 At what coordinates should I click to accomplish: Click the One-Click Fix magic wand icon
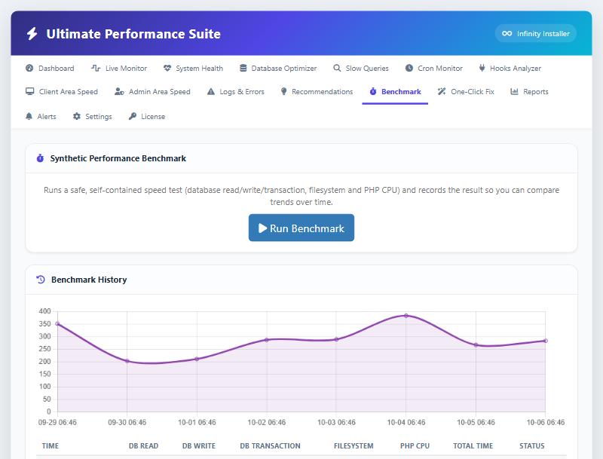(442, 91)
